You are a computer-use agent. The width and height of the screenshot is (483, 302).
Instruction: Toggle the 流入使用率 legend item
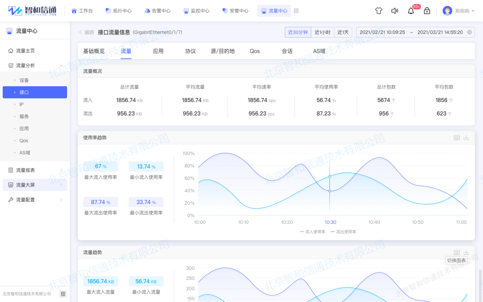pos(313,232)
